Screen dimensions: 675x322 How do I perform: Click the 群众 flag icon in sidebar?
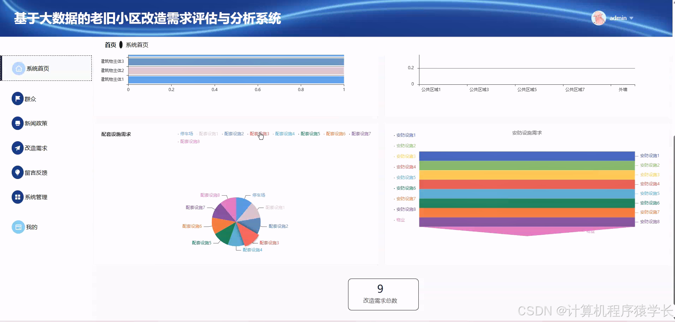point(18,99)
